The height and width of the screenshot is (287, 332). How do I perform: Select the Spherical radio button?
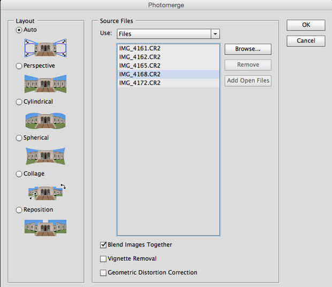point(19,138)
